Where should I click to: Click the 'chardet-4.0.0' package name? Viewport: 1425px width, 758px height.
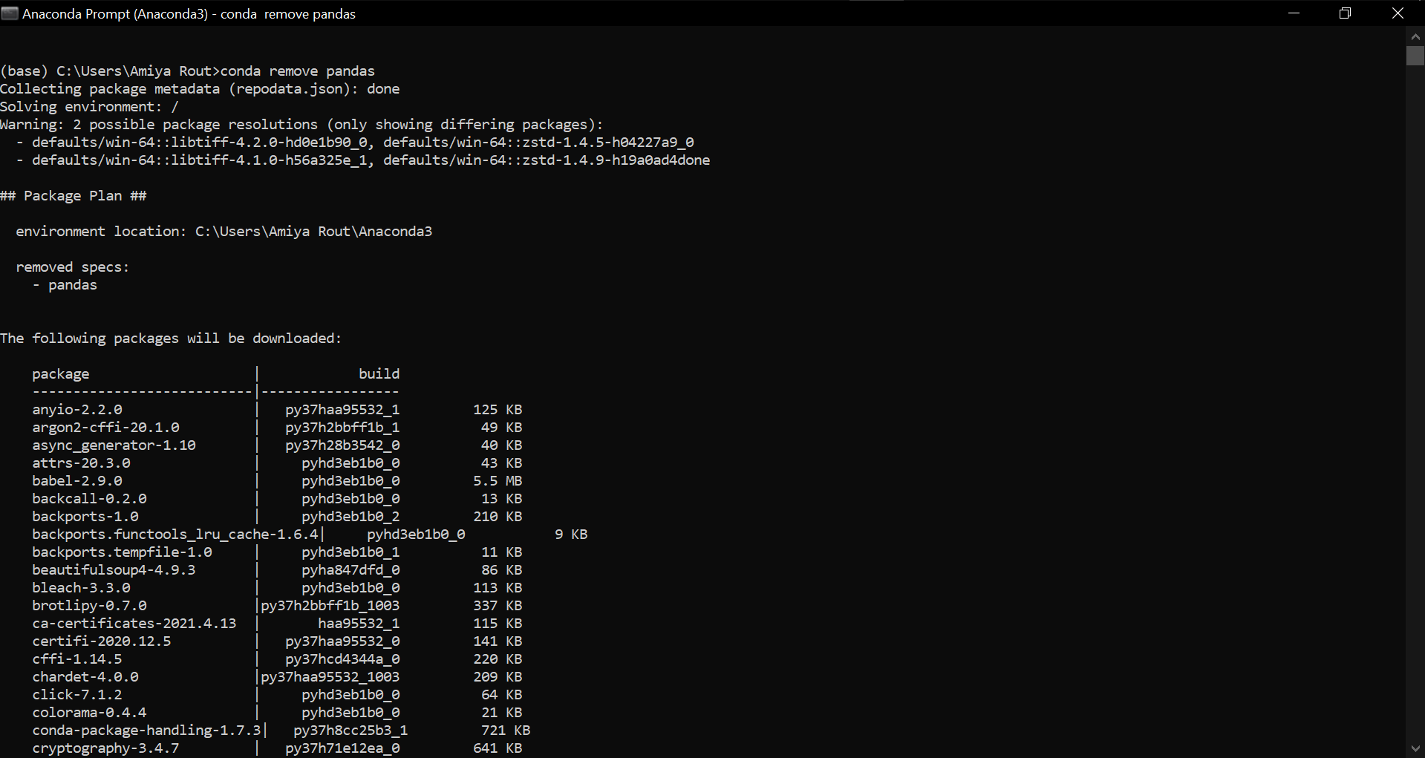point(85,677)
